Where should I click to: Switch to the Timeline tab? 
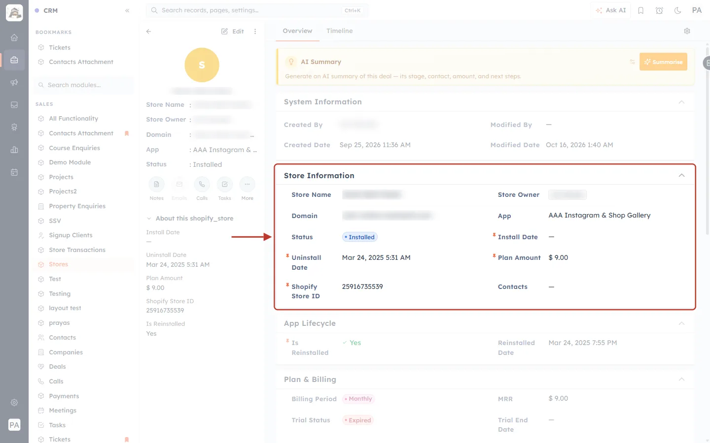[x=339, y=31]
